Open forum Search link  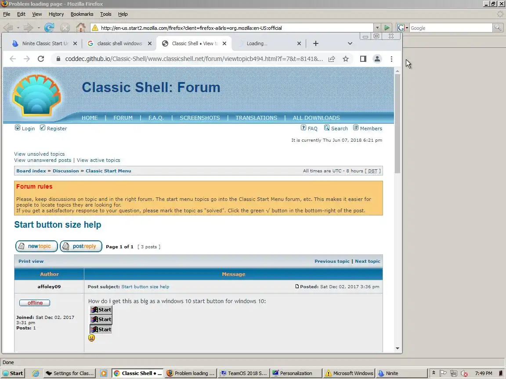point(336,128)
